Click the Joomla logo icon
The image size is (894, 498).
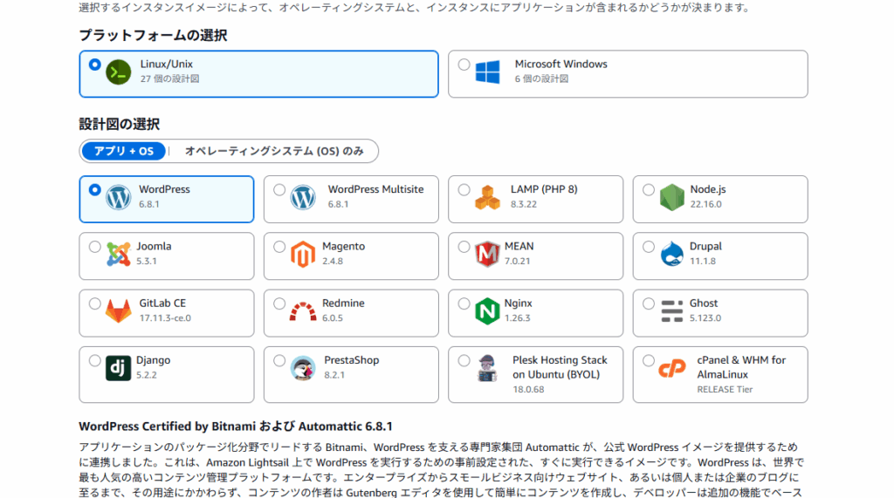click(x=119, y=254)
